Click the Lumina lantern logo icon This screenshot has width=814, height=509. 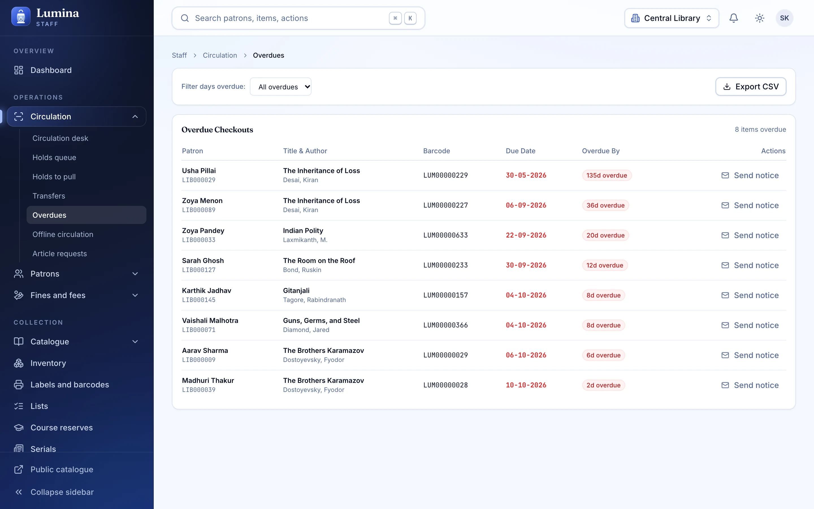(x=21, y=16)
